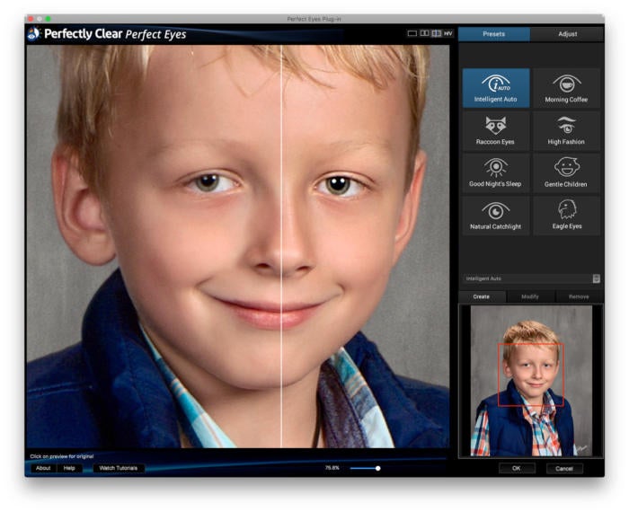Confirm with the OK button

tap(517, 468)
